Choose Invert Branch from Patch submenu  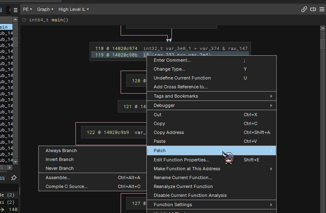pyautogui.click(x=60, y=159)
